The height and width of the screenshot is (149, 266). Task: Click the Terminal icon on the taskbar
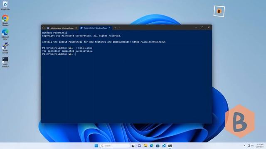click(x=170, y=146)
